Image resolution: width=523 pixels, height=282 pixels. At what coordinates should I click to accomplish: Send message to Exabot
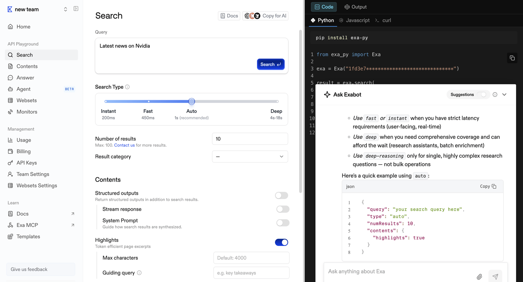(495, 276)
